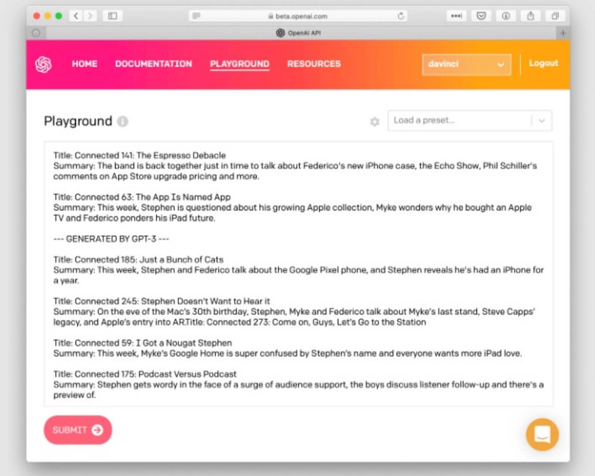Click text 'Connected 185: Just a Bunch of Cats'
The height and width of the screenshot is (476, 595).
[149, 260]
